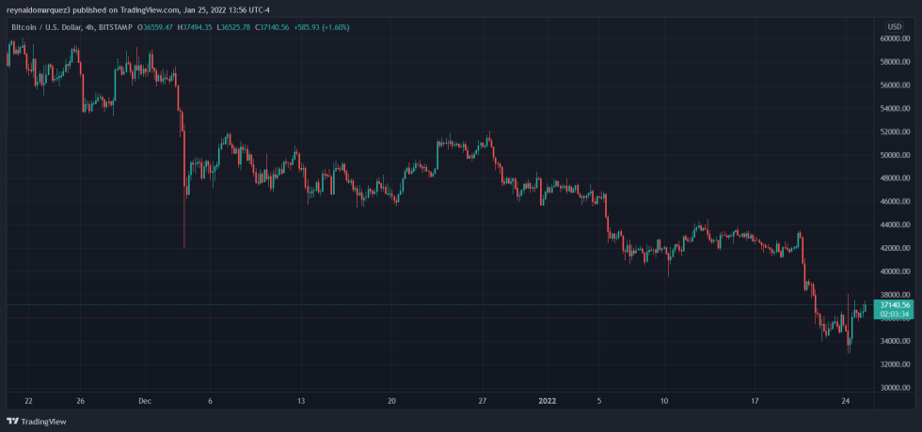Screen dimensions: 922x432
Task: Click the TradingView logo icon
Action: pos(12,422)
